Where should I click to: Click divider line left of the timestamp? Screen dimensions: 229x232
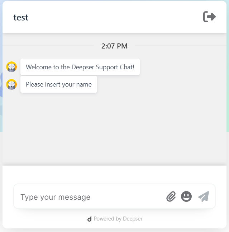(x=48, y=46)
